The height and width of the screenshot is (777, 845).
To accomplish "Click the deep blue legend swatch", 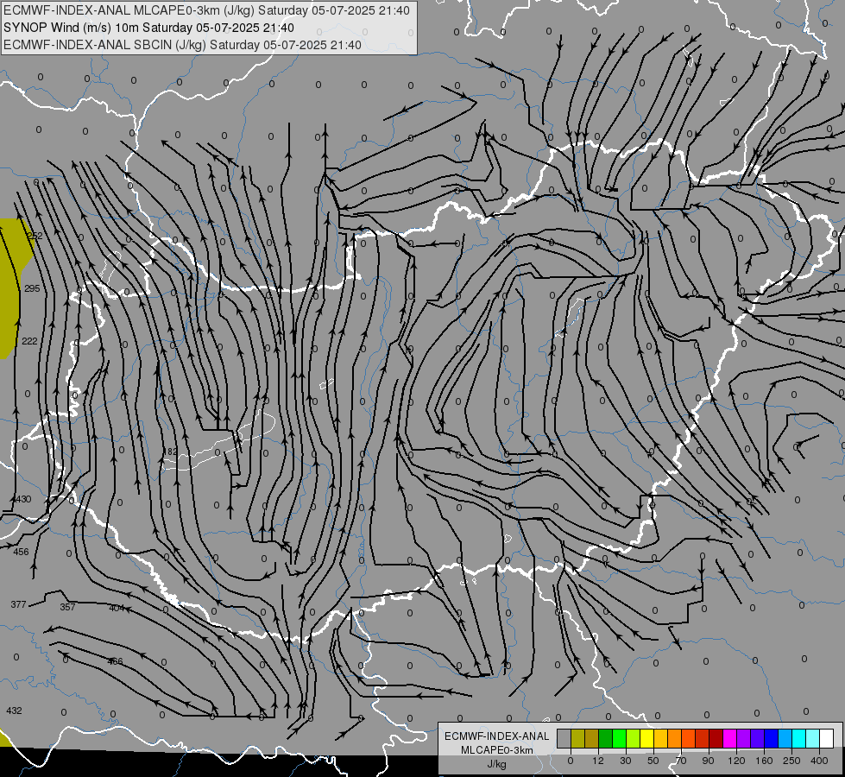I will point(771,738).
